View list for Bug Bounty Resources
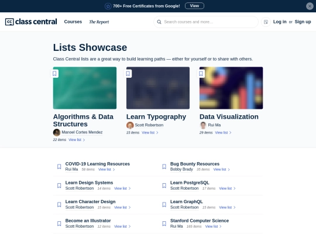 (222, 170)
